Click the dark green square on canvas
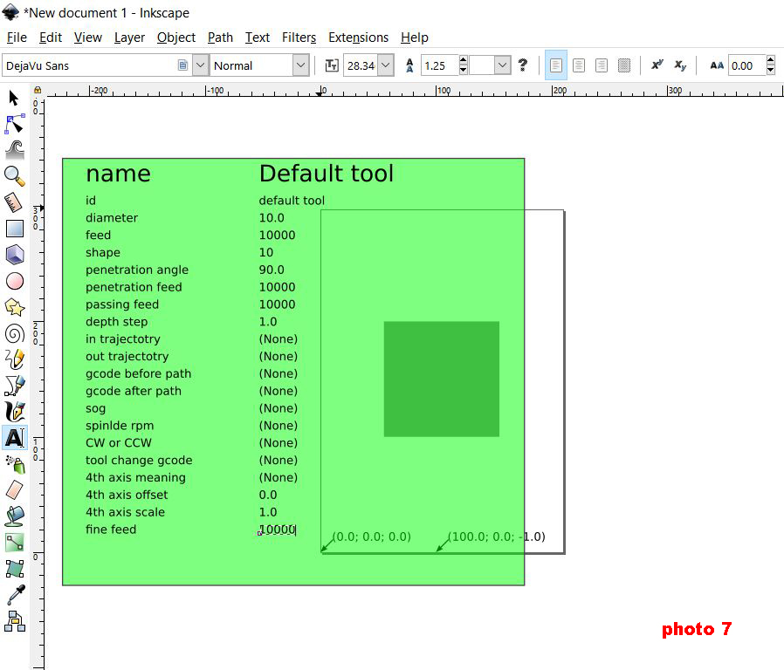This screenshot has height=670, width=784. point(442,379)
